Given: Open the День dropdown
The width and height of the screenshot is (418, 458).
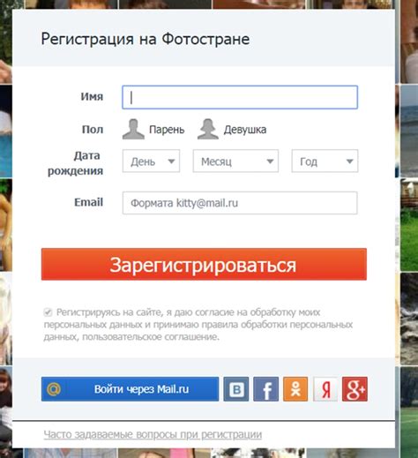Looking at the screenshot, I should tap(151, 161).
